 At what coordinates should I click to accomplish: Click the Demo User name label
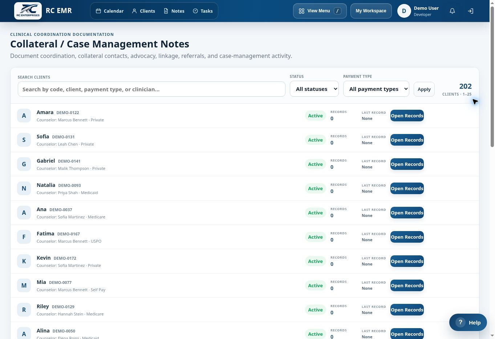tap(426, 8)
